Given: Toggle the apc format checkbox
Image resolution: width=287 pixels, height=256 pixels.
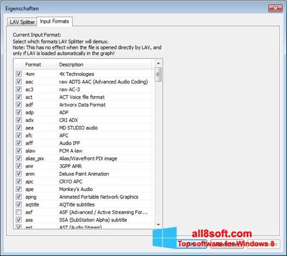Looking at the screenshot, I should click(19, 181).
